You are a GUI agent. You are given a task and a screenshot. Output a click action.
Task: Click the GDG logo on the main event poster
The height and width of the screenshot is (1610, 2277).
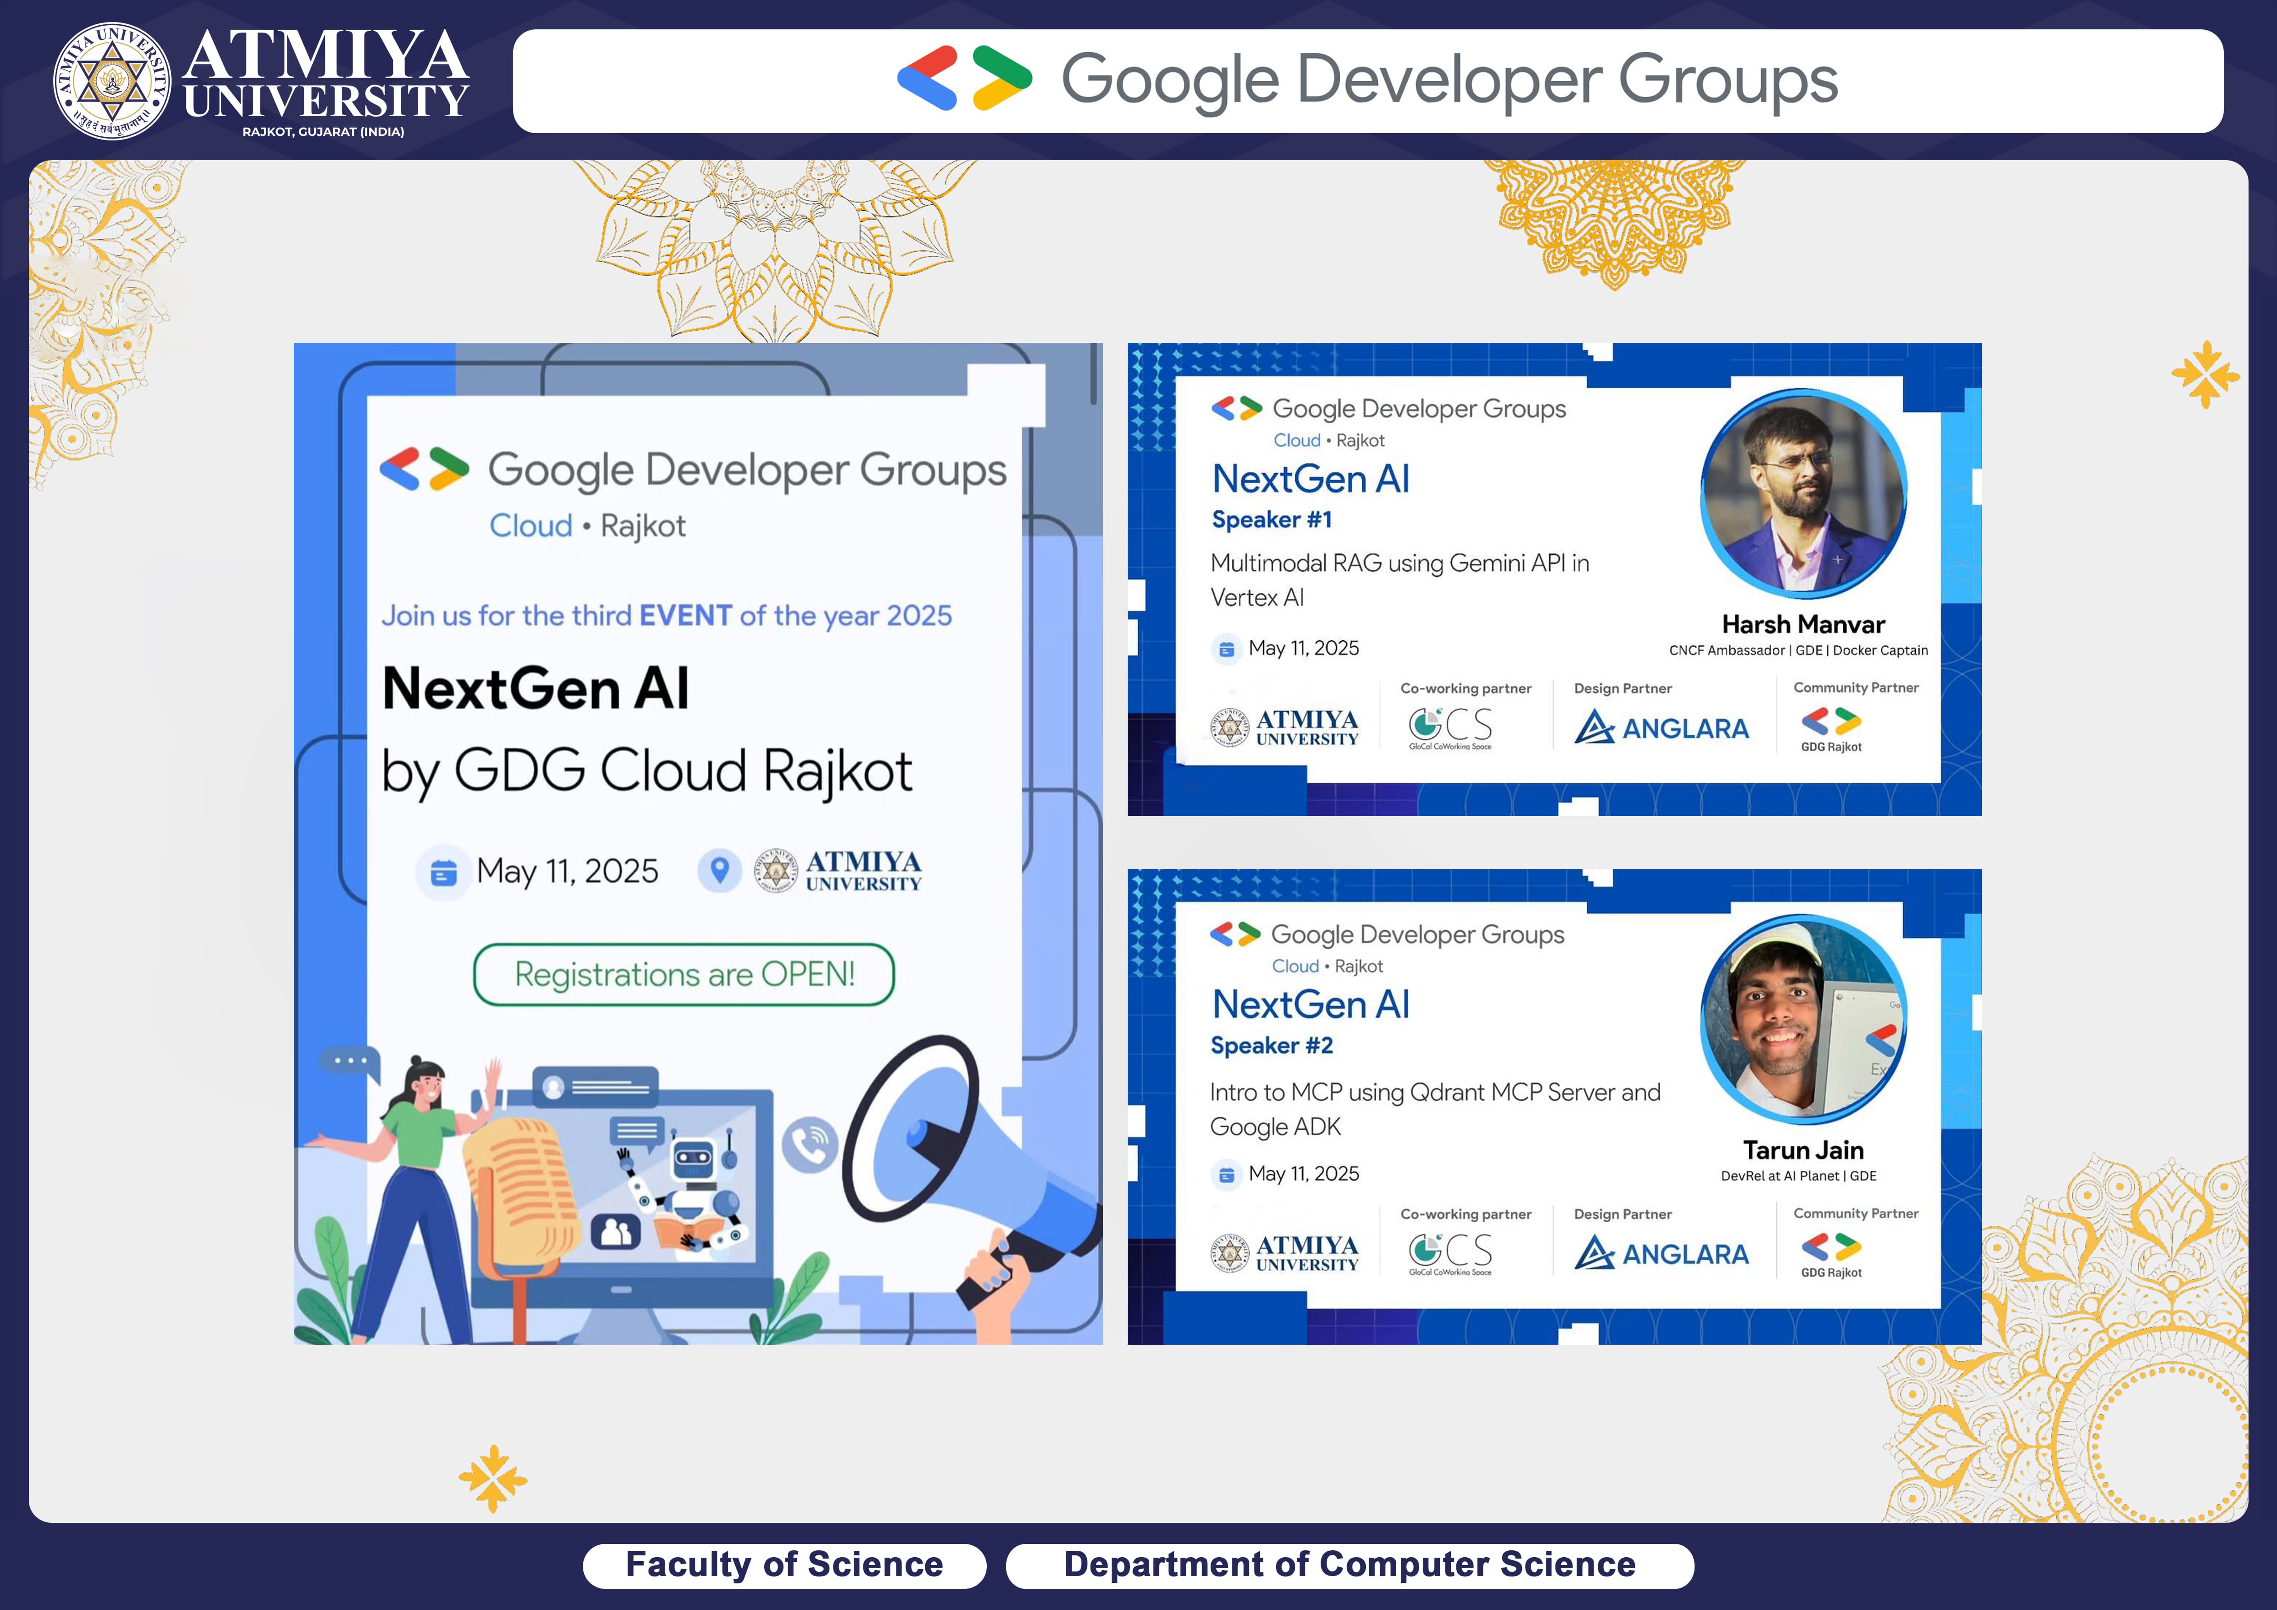425,469
